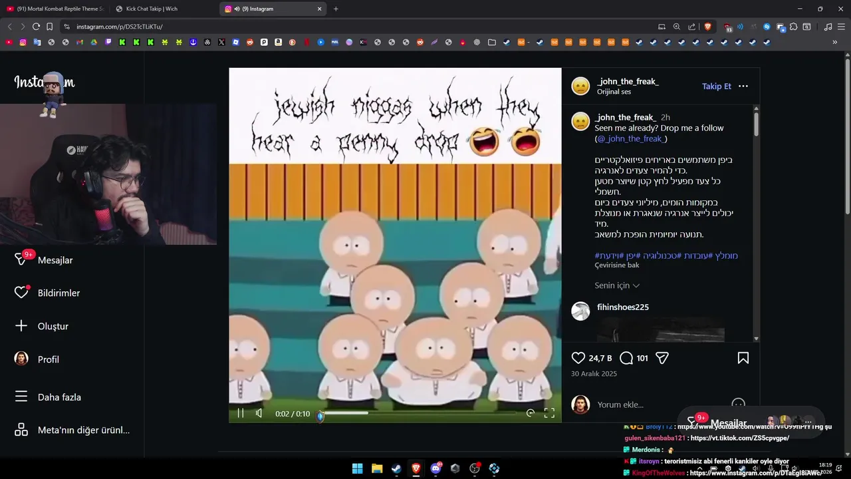Open Mesajlar in the Instagram sidebar
This screenshot has height=479, width=851.
pyautogui.click(x=43, y=260)
